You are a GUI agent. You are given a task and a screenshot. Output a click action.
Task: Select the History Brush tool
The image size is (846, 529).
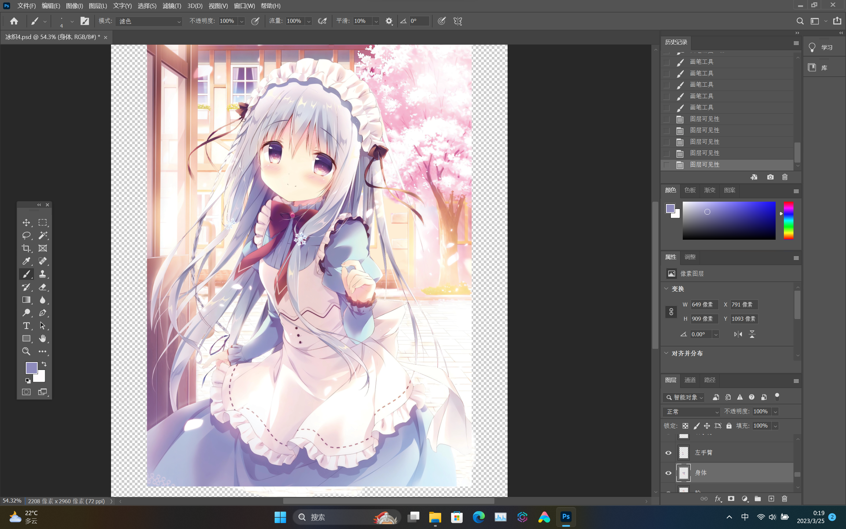(x=26, y=287)
